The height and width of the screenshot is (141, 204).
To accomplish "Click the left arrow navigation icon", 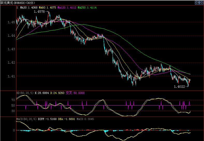I will click(197, 3).
